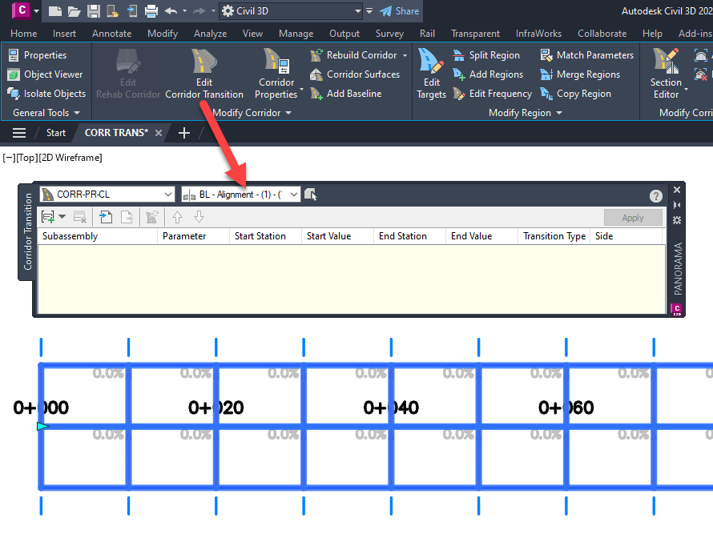This screenshot has height=546, width=713.
Task: Click the Match Parameters tool
Action: point(586,55)
